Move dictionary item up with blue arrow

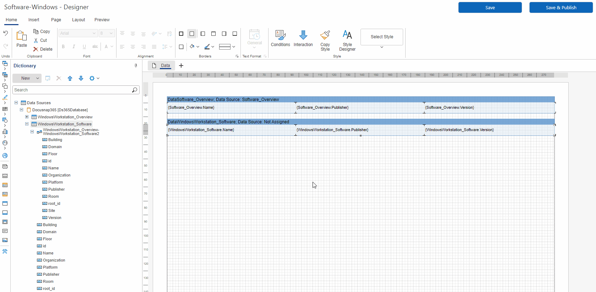pyautogui.click(x=70, y=78)
